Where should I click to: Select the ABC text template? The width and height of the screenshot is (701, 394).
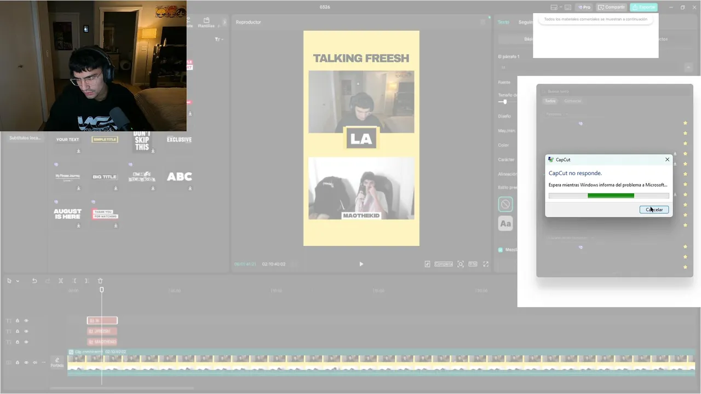click(179, 177)
